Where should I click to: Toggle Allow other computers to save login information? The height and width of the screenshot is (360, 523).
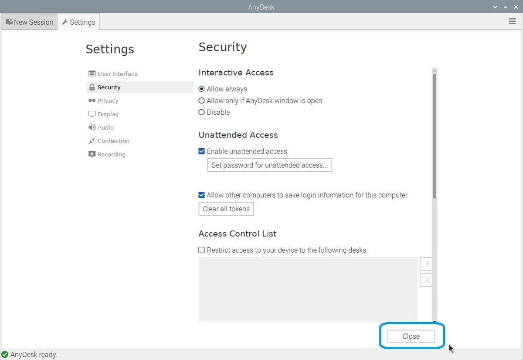coord(201,195)
